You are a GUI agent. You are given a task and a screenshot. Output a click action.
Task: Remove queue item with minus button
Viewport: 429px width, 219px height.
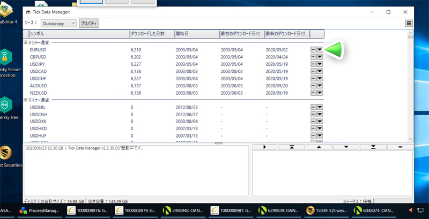point(400,147)
